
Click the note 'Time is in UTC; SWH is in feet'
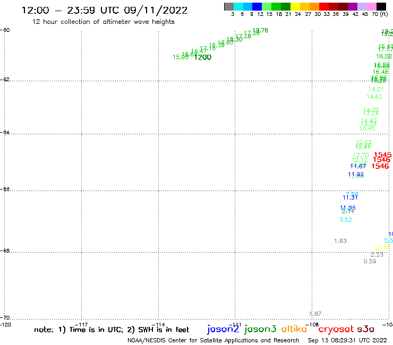112,330
